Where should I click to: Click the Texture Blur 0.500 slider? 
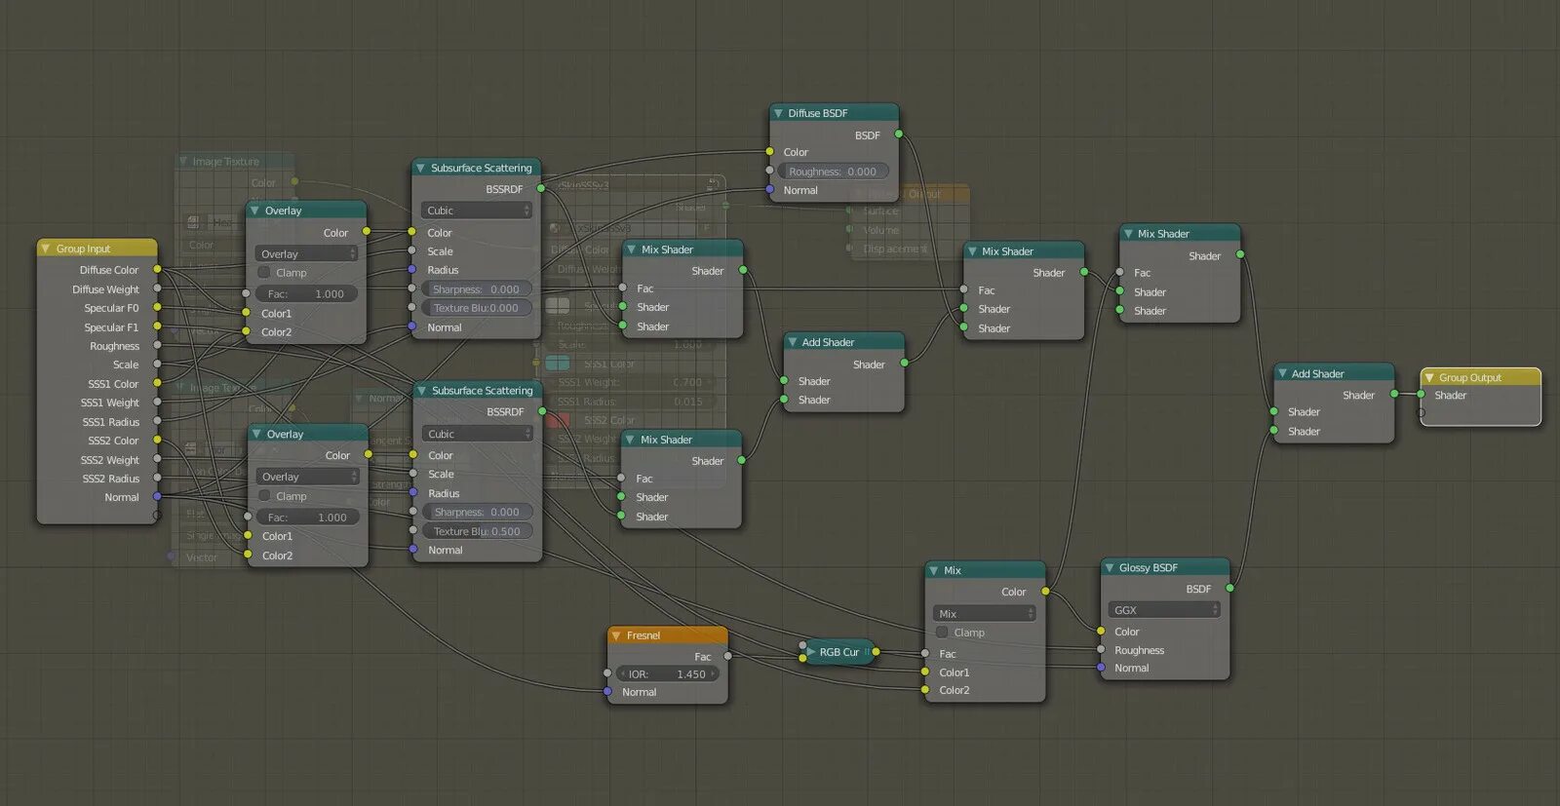477,531
